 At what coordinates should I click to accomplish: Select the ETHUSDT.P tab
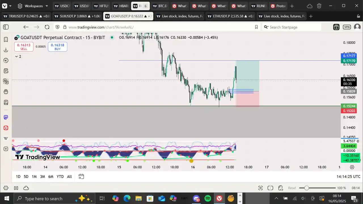(x=230, y=16)
